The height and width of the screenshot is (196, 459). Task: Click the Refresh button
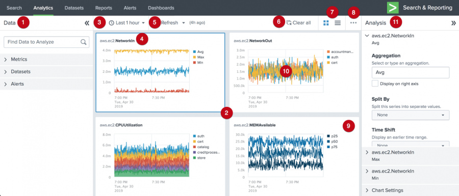pos(169,23)
